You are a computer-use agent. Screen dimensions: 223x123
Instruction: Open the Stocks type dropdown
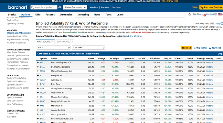click(x=53, y=48)
